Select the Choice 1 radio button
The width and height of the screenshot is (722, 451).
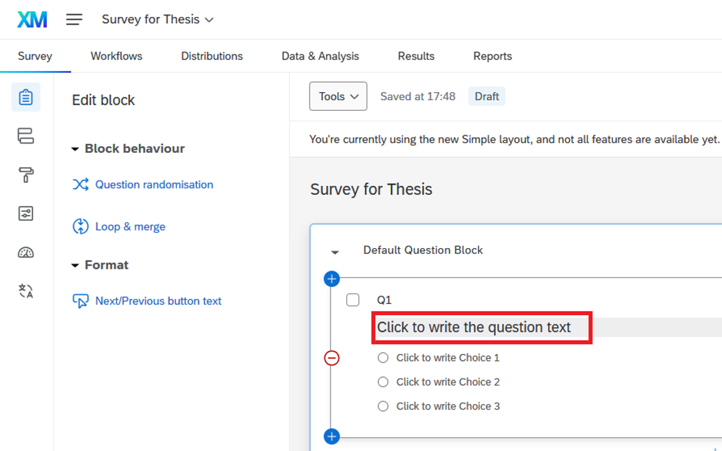pos(383,358)
